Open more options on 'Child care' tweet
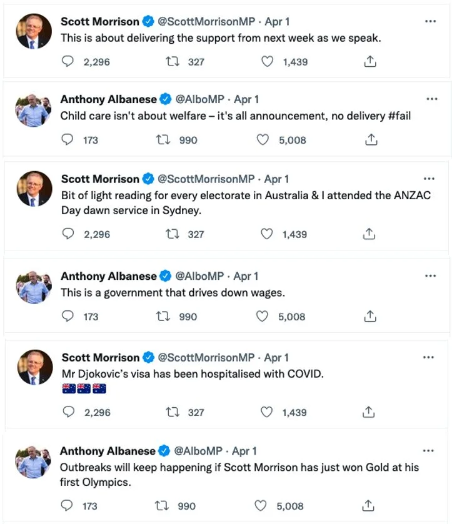Viewport: 452px width, 524px height. pos(432,99)
